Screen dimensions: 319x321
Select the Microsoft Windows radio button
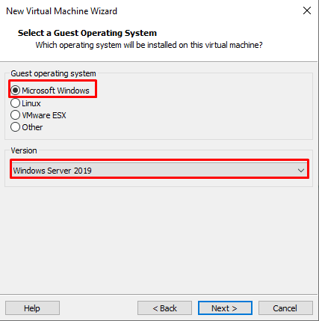click(16, 91)
